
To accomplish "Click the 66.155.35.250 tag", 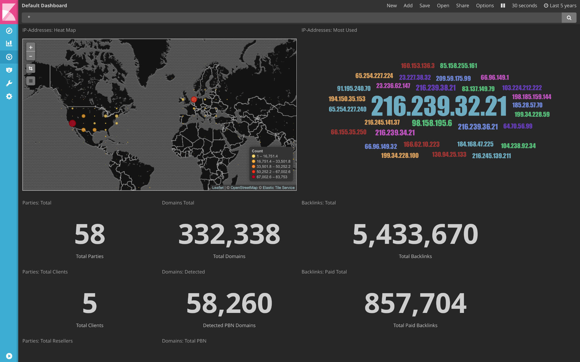I will click(349, 132).
